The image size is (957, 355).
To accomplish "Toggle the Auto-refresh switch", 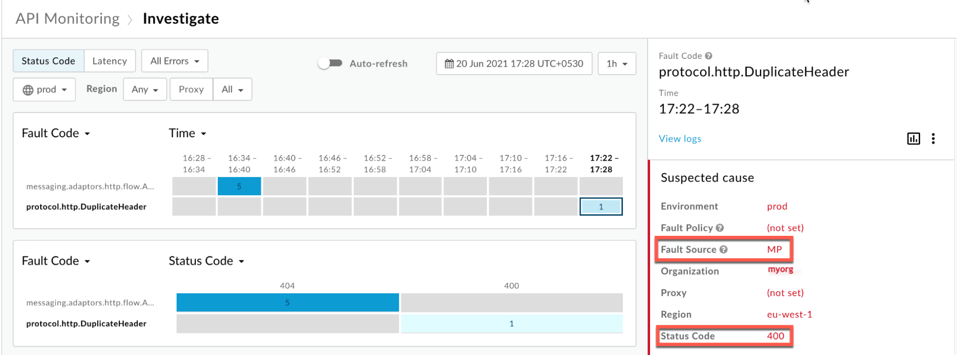I will click(330, 63).
